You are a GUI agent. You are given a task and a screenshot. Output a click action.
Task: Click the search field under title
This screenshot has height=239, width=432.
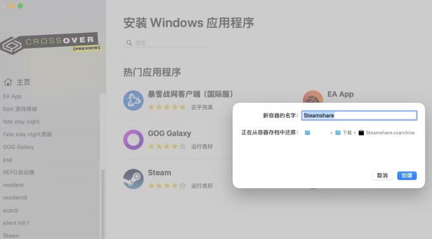pos(165,42)
